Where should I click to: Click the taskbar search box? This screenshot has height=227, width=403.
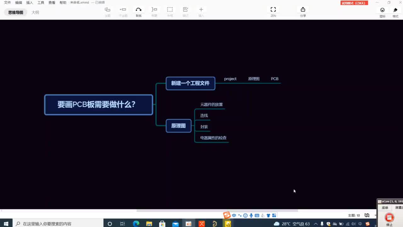[58, 224]
